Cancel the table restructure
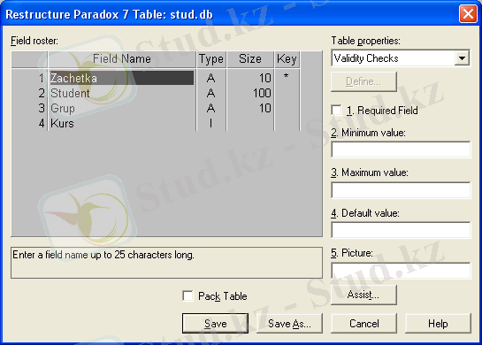 (x=364, y=323)
